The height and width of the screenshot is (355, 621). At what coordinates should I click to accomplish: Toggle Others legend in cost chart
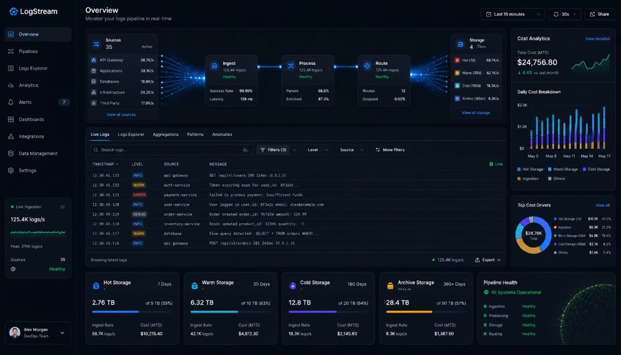click(x=557, y=178)
